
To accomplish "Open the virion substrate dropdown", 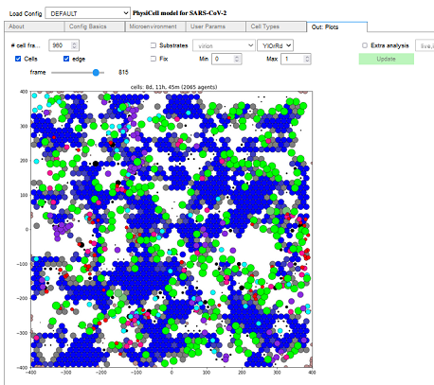I will 224,45.
